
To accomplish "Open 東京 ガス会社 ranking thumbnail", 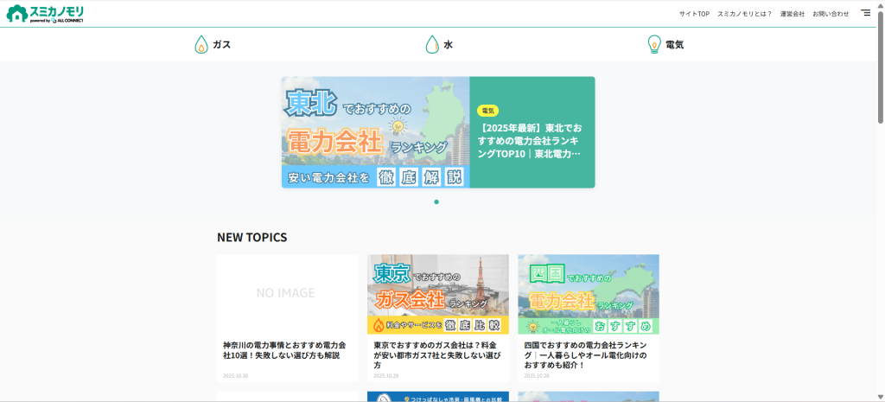I will pos(437,294).
